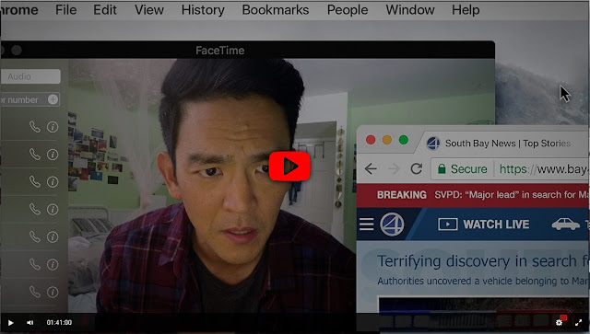This screenshot has width=590, height=334.
Task: Click the channel 4 logo on news site
Action: 392,225
